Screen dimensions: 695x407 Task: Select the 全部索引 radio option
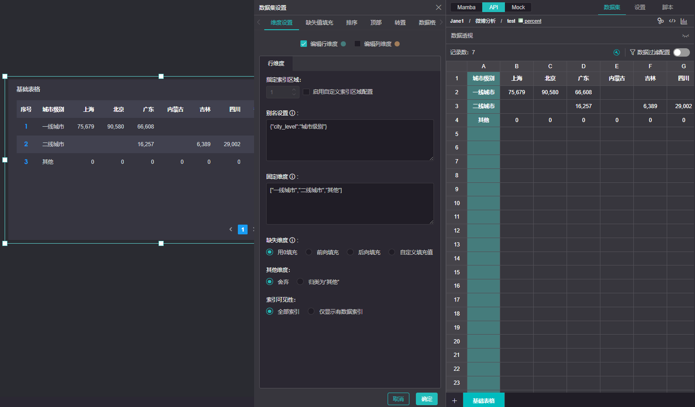coord(269,311)
